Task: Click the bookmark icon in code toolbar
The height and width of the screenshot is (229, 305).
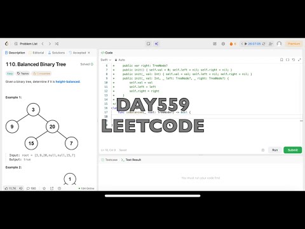Action: [x=281, y=60]
